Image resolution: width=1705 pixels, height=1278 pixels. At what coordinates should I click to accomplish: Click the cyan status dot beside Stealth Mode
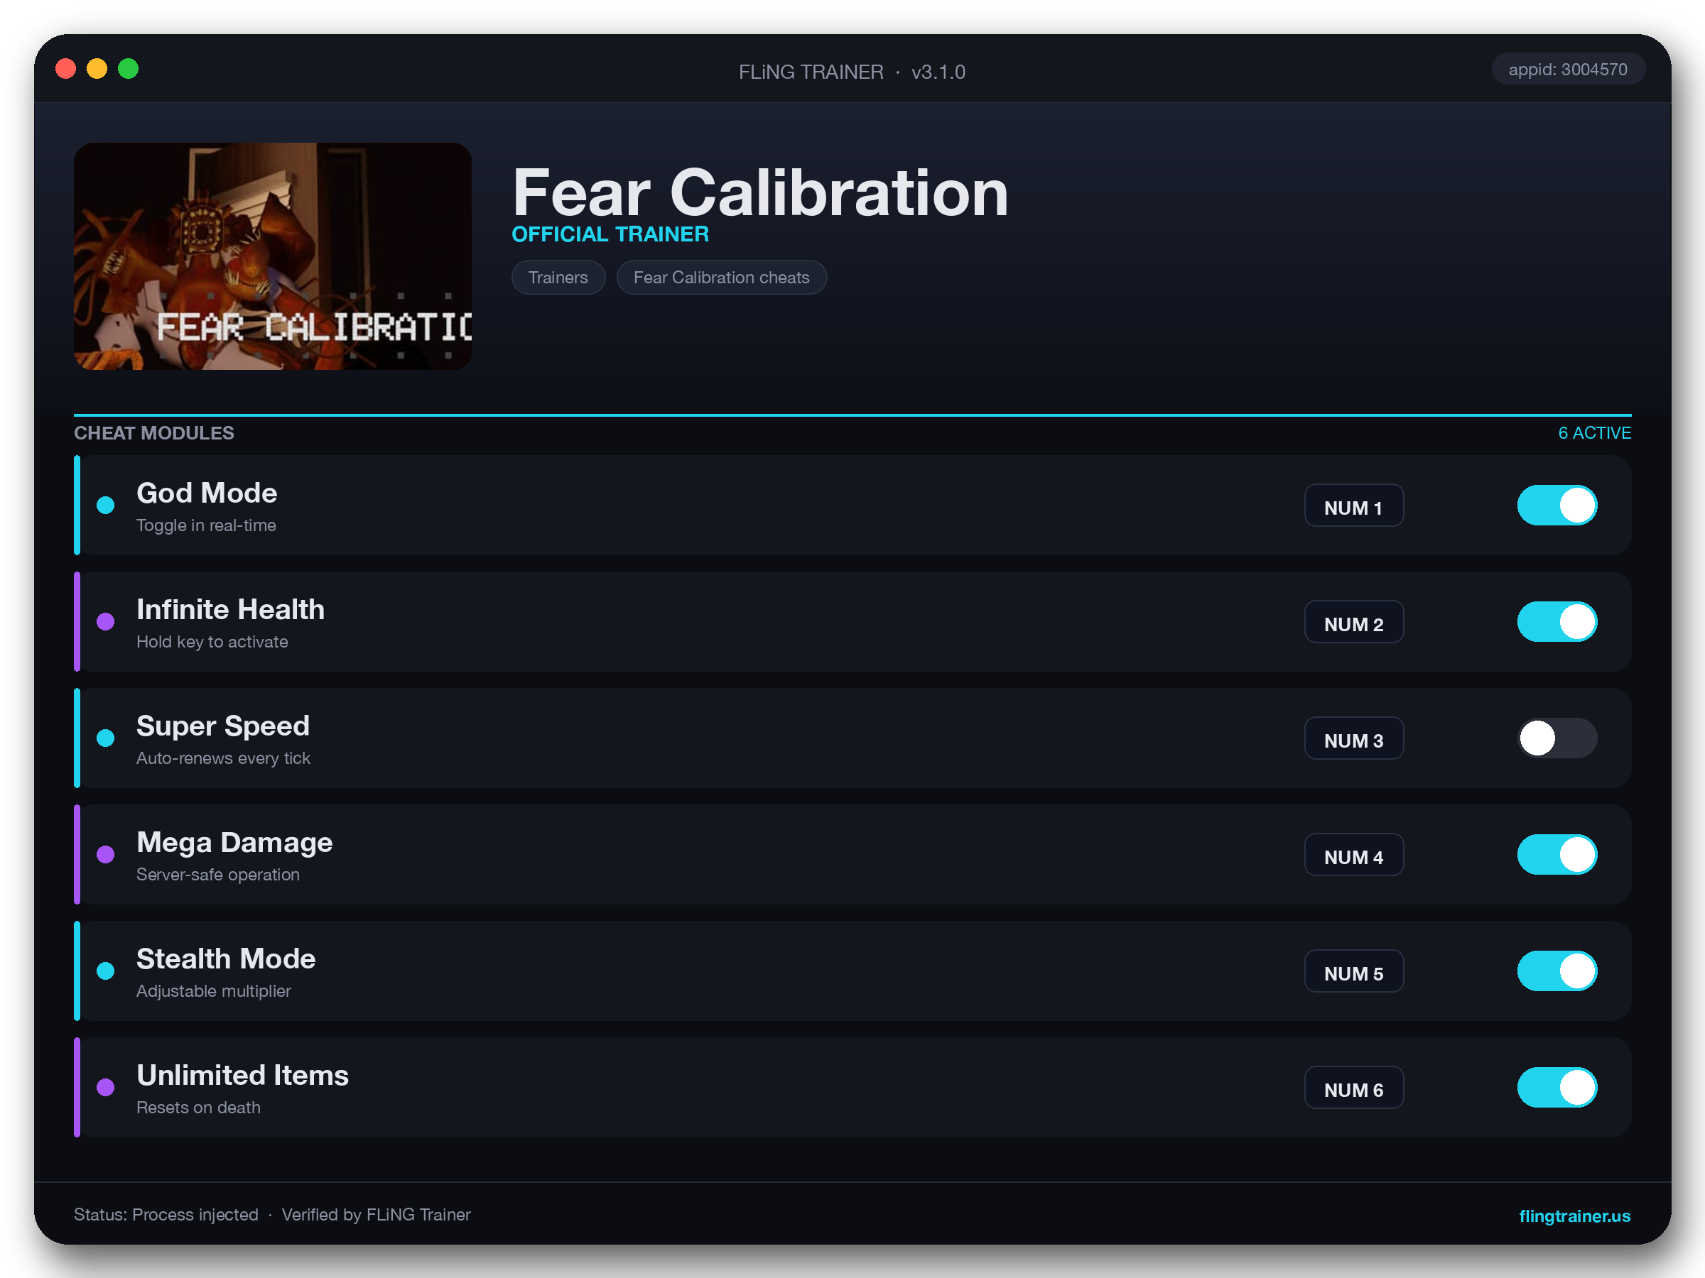pyautogui.click(x=106, y=971)
